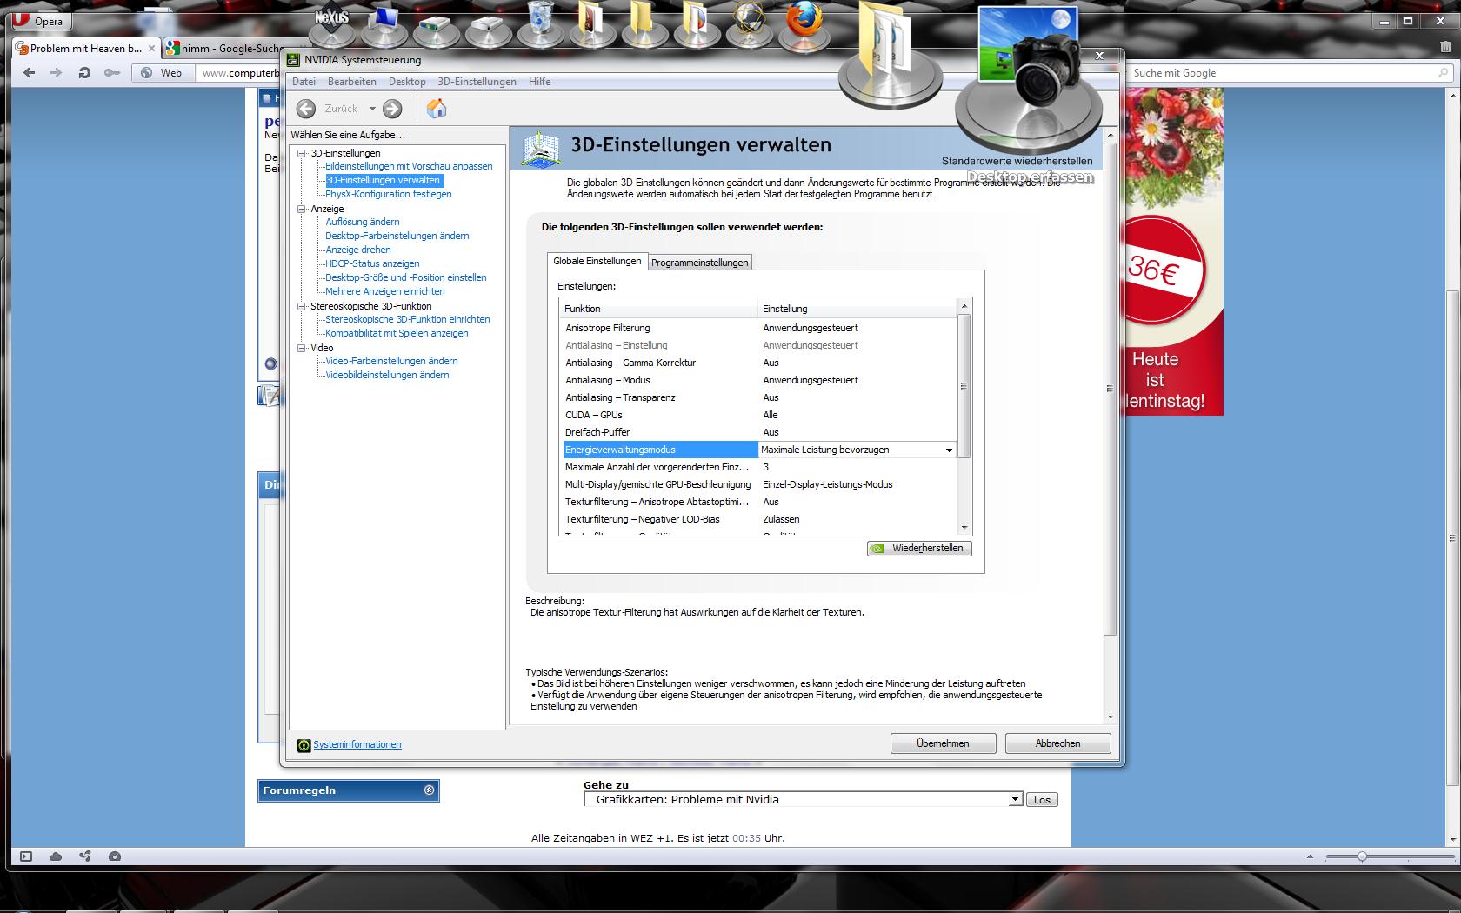
Task: Collapse the Anzeige tree node
Action: pyautogui.click(x=303, y=210)
